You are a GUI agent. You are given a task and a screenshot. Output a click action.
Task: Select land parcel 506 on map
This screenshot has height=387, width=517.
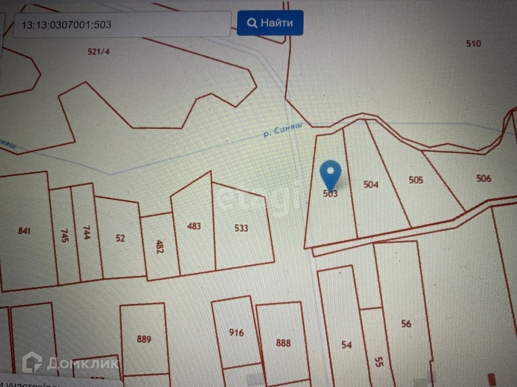click(x=483, y=178)
